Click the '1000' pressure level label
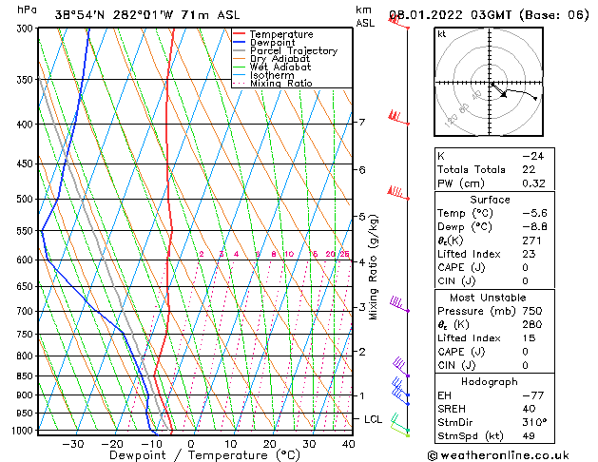This screenshot has height=462, width=598. [x=25, y=431]
